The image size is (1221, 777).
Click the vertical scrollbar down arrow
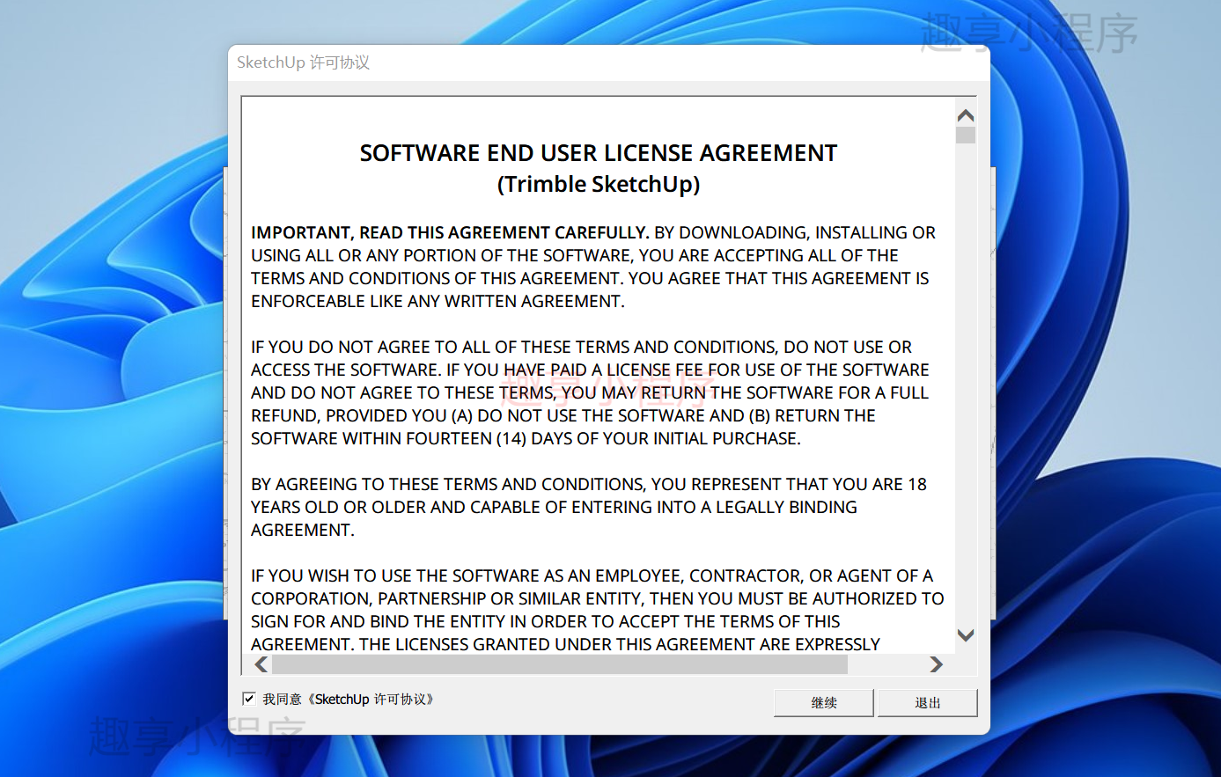(966, 635)
